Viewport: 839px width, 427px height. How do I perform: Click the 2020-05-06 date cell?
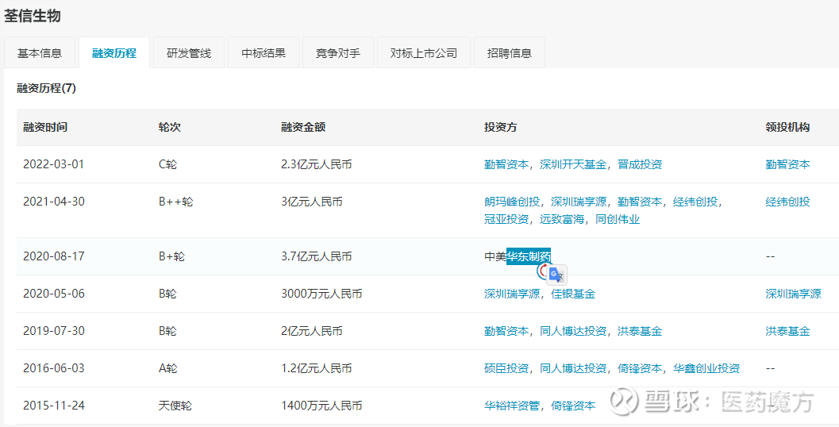53,294
